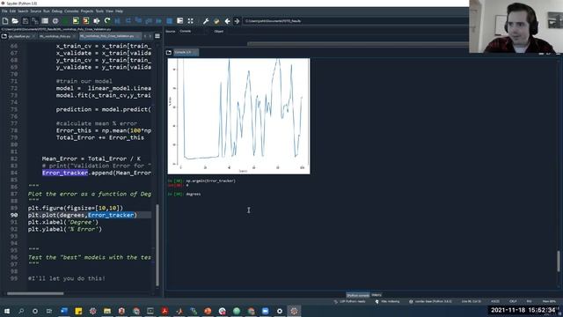The width and height of the screenshot is (563, 317).
Task: Open the Debug menu
Action: click(56, 11)
